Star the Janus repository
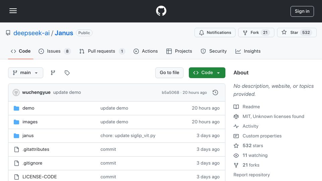The width and height of the screenshot is (322, 181). 297,33
